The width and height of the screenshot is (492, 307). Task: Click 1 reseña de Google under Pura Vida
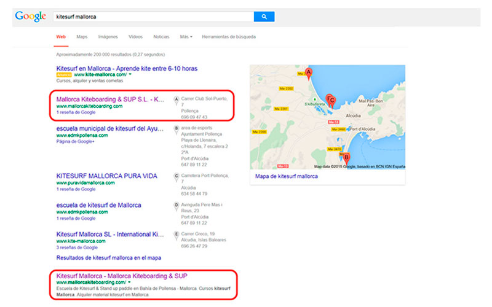click(x=76, y=189)
